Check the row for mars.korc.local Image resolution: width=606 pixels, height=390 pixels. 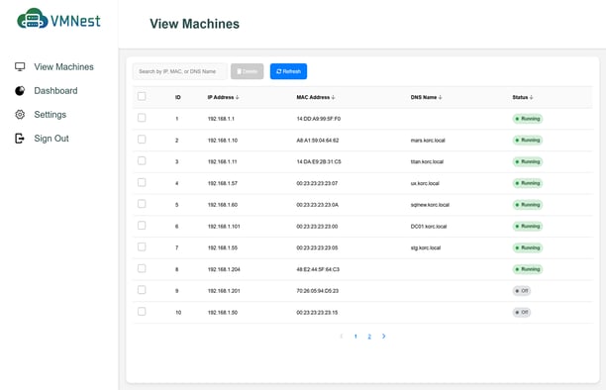click(142, 140)
